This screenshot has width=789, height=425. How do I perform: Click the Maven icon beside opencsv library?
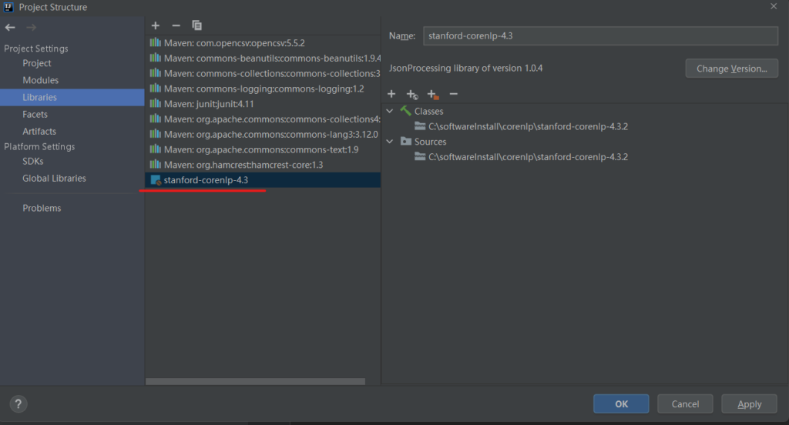click(x=156, y=43)
